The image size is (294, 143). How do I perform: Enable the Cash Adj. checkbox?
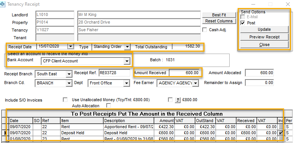tap(205, 30)
